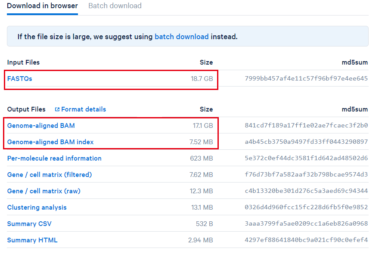The image size is (382, 254).
Task: Open the Format details link
Action: (83, 109)
